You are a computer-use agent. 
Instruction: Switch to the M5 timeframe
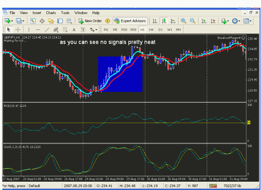pos(115,30)
